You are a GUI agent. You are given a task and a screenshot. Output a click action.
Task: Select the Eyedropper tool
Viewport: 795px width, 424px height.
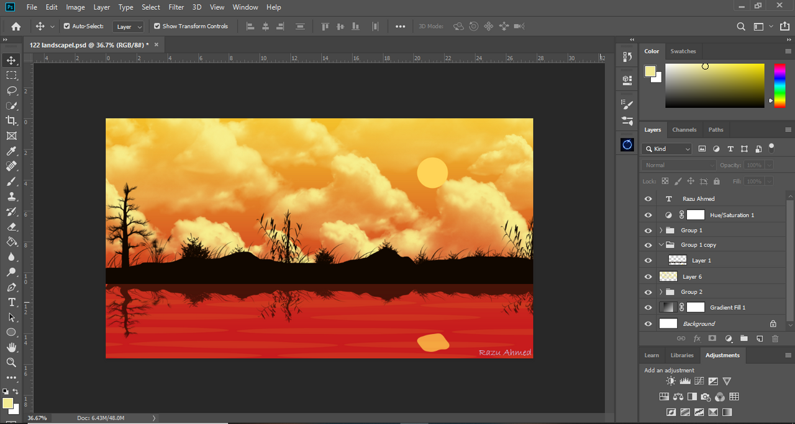pos(11,151)
